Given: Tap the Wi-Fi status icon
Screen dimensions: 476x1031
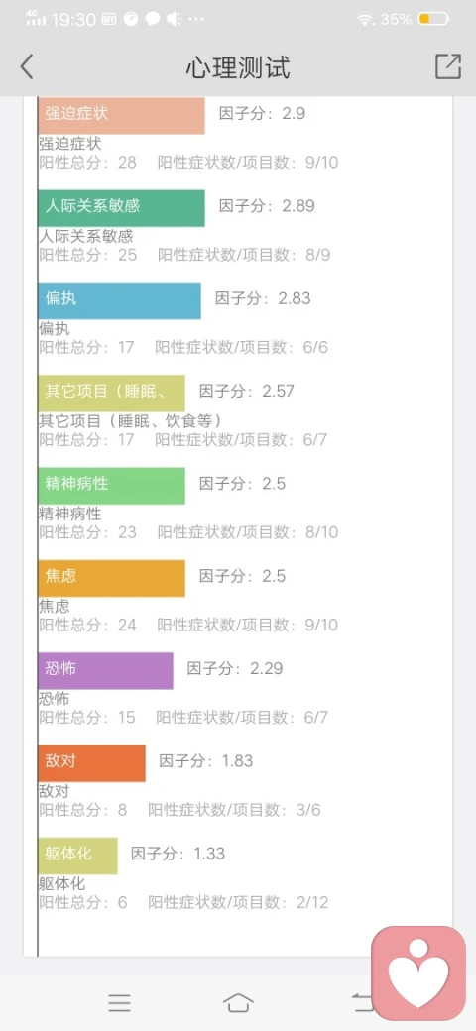Looking at the screenshot, I should pos(364,20).
